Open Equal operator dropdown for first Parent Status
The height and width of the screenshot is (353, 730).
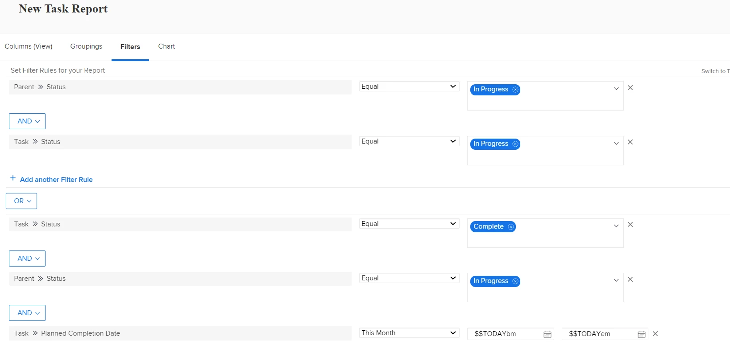coord(409,86)
